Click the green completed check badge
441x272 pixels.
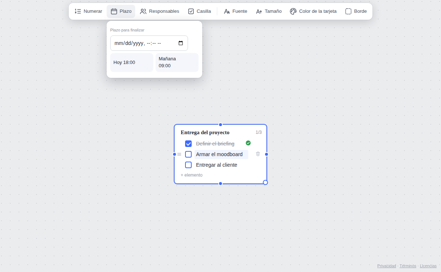pos(248,143)
